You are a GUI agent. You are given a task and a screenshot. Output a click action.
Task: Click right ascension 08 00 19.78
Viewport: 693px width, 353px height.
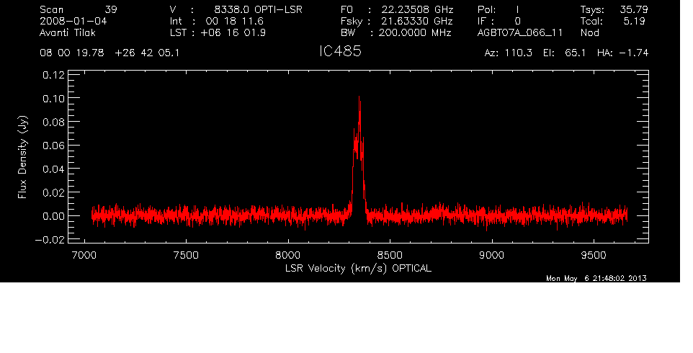coord(71,53)
